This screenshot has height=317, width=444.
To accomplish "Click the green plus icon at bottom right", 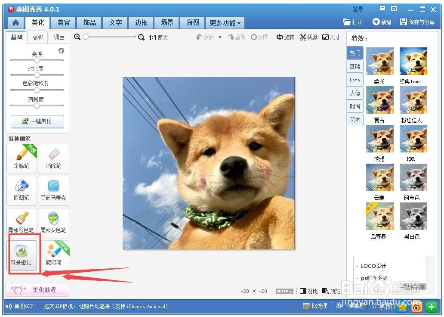I will [x=431, y=307].
